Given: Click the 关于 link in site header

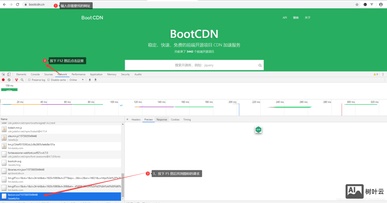Looking at the screenshot, I should coord(308,17).
